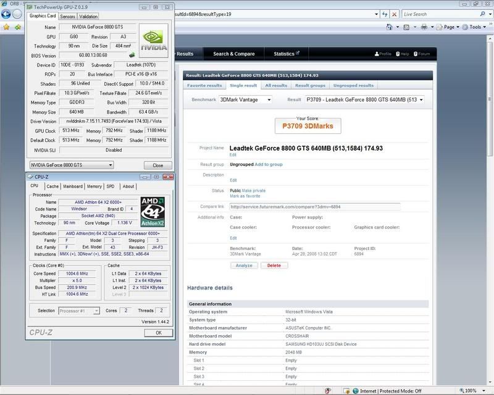Screen dimensions: 494x395
Task: Open the search provider dropdown arrow
Action: pyautogui.click(x=490, y=14)
